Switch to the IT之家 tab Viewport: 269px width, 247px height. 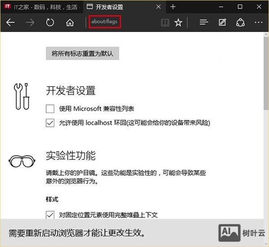[x=42, y=7]
